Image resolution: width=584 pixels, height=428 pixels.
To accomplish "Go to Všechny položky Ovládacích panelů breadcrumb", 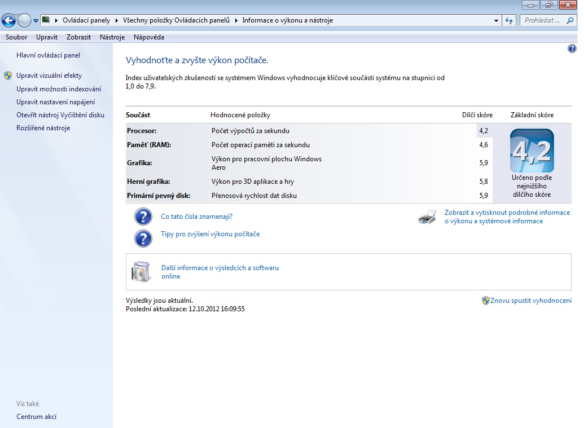I will point(176,20).
